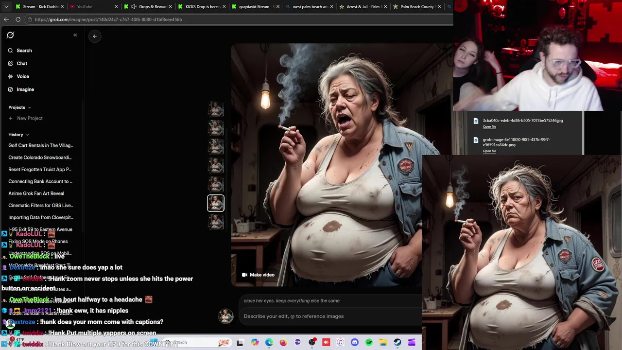Click the grok-image png file icon

point(476,140)
